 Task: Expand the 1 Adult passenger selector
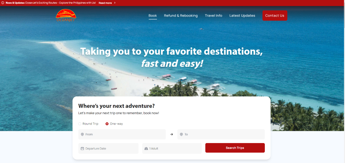point(172,148)
